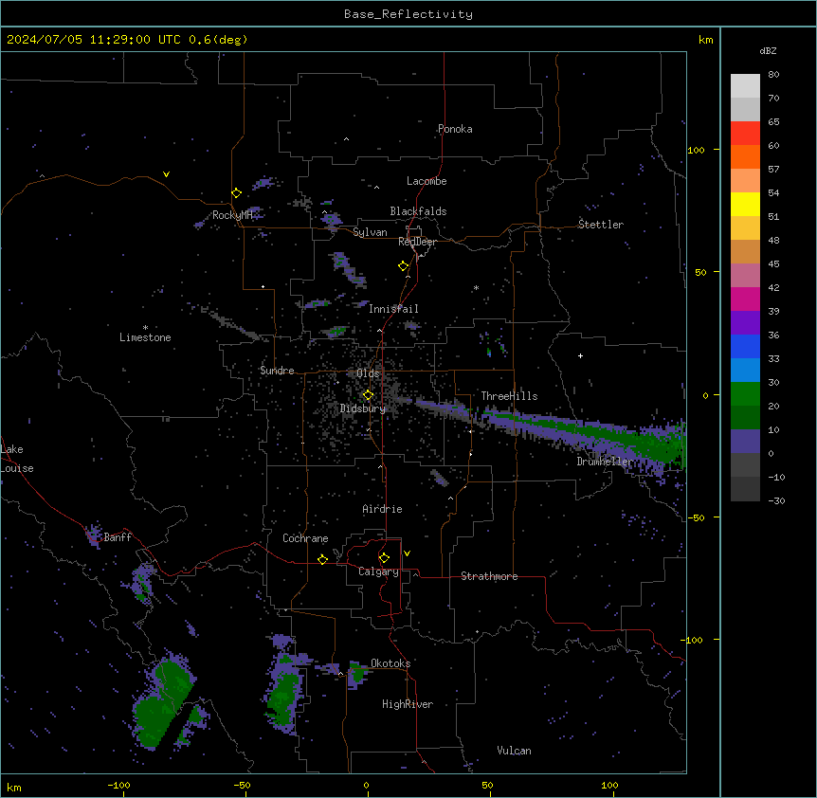Click the Stettler city label

pyautogui.click(x=601, y=225)
